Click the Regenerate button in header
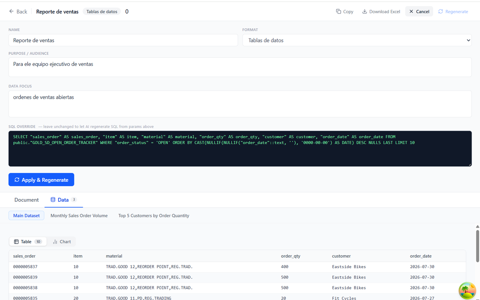Image resolution: width=480 pixels, height=300 pixels. click(453, 12)
